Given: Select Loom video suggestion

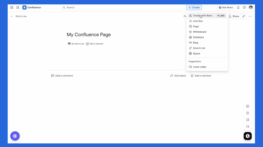Looking at the screenshot, I should (x=207, y=67).
